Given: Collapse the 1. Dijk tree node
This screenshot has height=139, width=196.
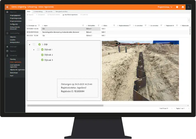Looking at the screenshot, I should [30, 44].
